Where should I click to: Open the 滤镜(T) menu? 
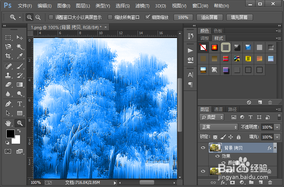(143, 6)
